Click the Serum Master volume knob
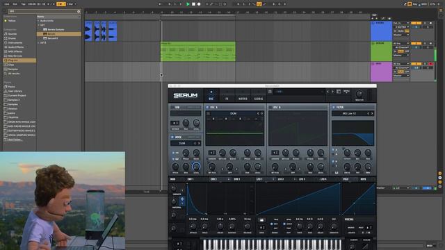The width and height of the screenshot is (445, 250). (359, 94)
